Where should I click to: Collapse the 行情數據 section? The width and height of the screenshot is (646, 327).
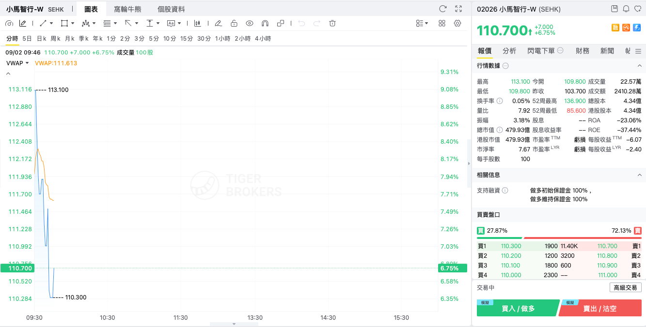pyautogui.click(x=639, y=66)
